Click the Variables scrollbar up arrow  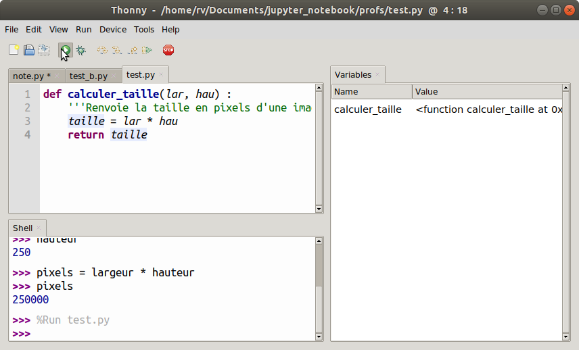(565, 87)
